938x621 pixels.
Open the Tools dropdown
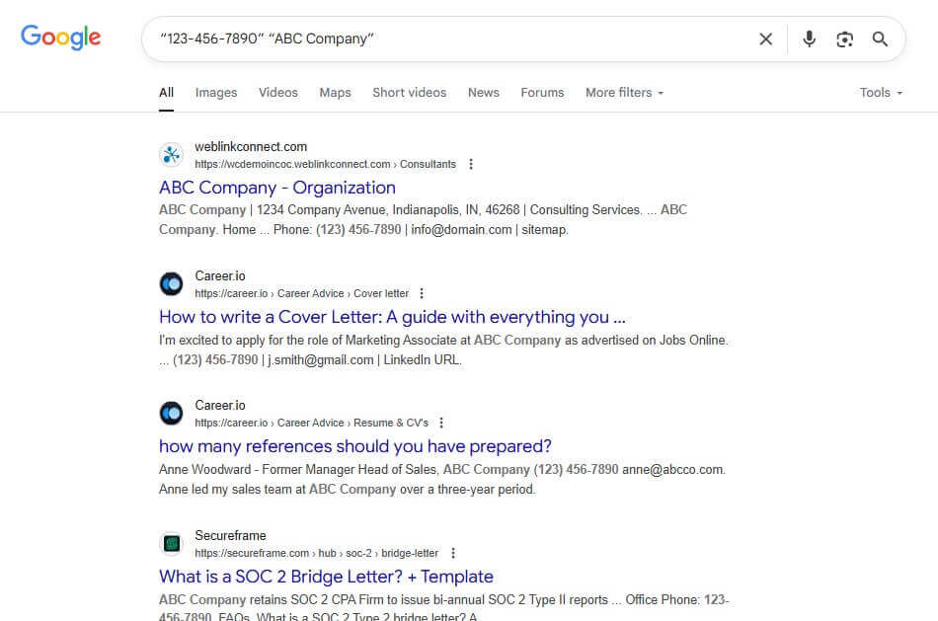(x=881, y=93)
